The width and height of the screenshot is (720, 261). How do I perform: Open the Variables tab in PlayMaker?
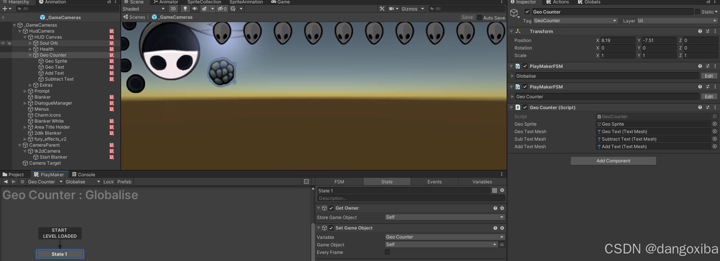tap(482, 182)
